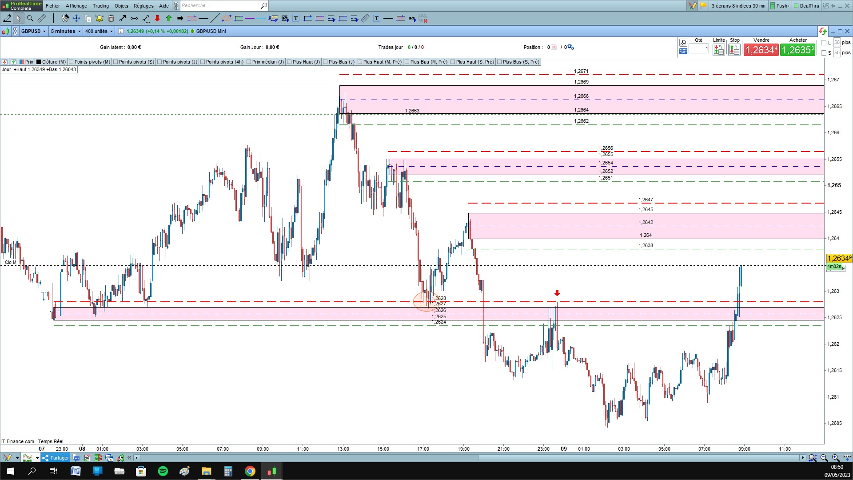Viewport: 853px width, 480px height.
Task: Click the Qté quantity input field
Action: pyautogui.click(x=699, y=48)
